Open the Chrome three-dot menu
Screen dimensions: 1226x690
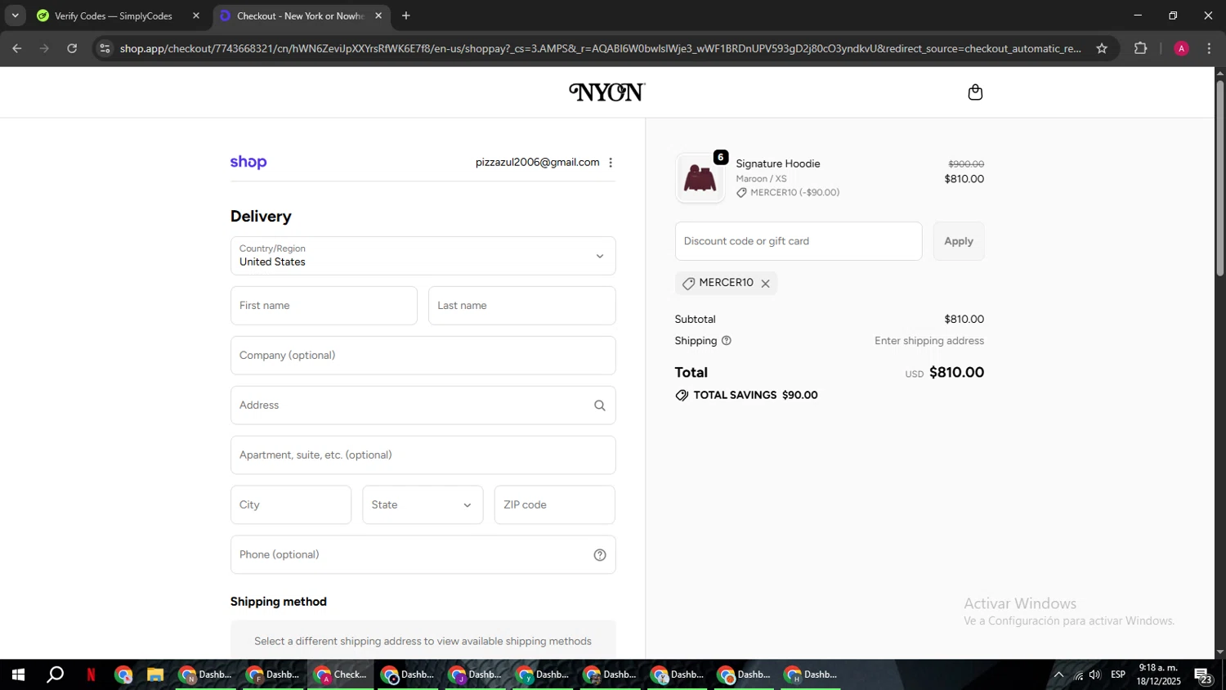click(1209, 48)
